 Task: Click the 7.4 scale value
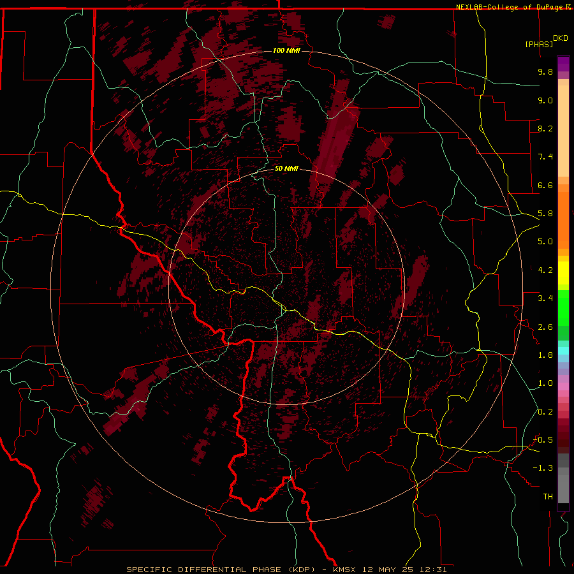(545, 157)
